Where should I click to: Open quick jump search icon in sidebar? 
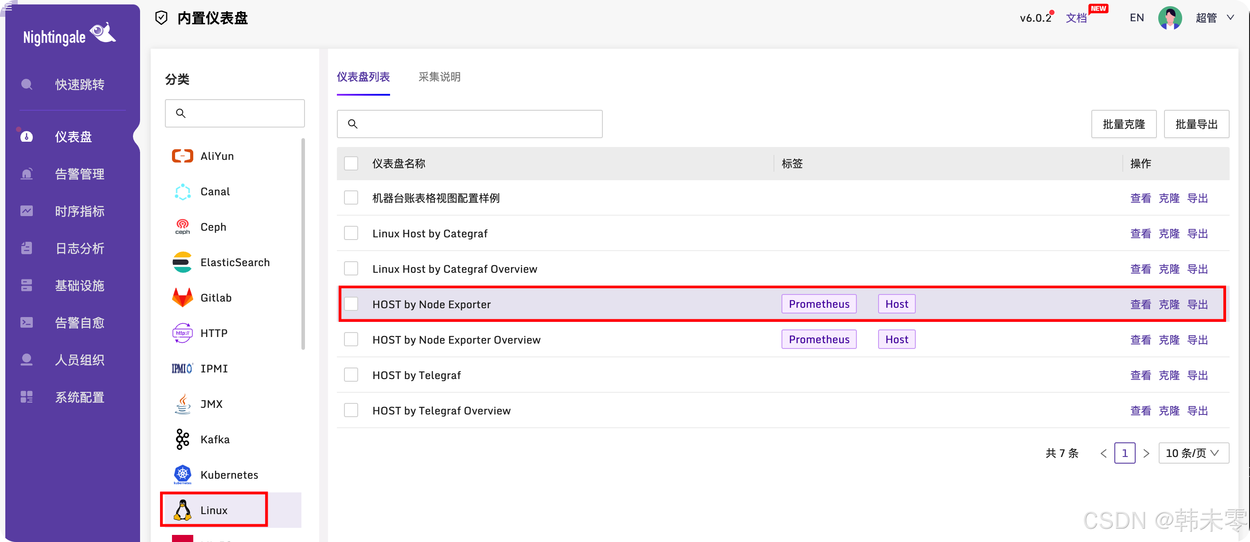[27, 84]
